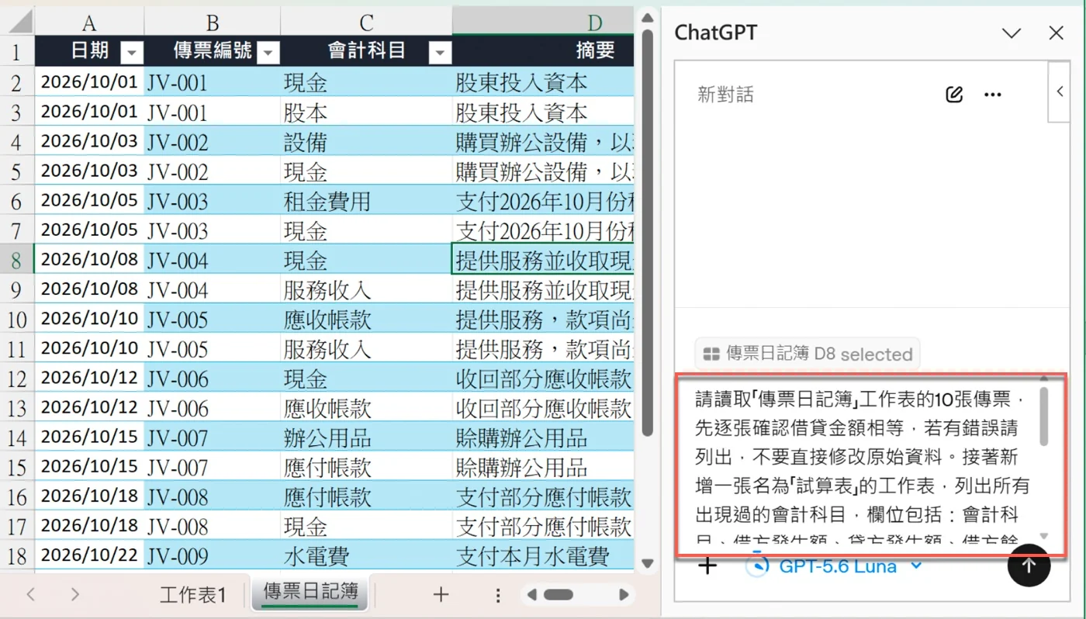
Task: Add a new sheet with the plus button
Action: click(x=441, y=595)
